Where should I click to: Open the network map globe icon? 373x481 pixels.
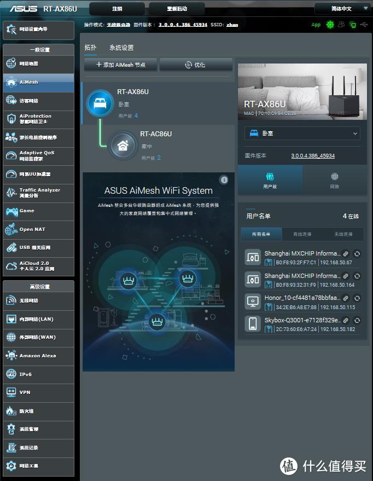(11, 63)
